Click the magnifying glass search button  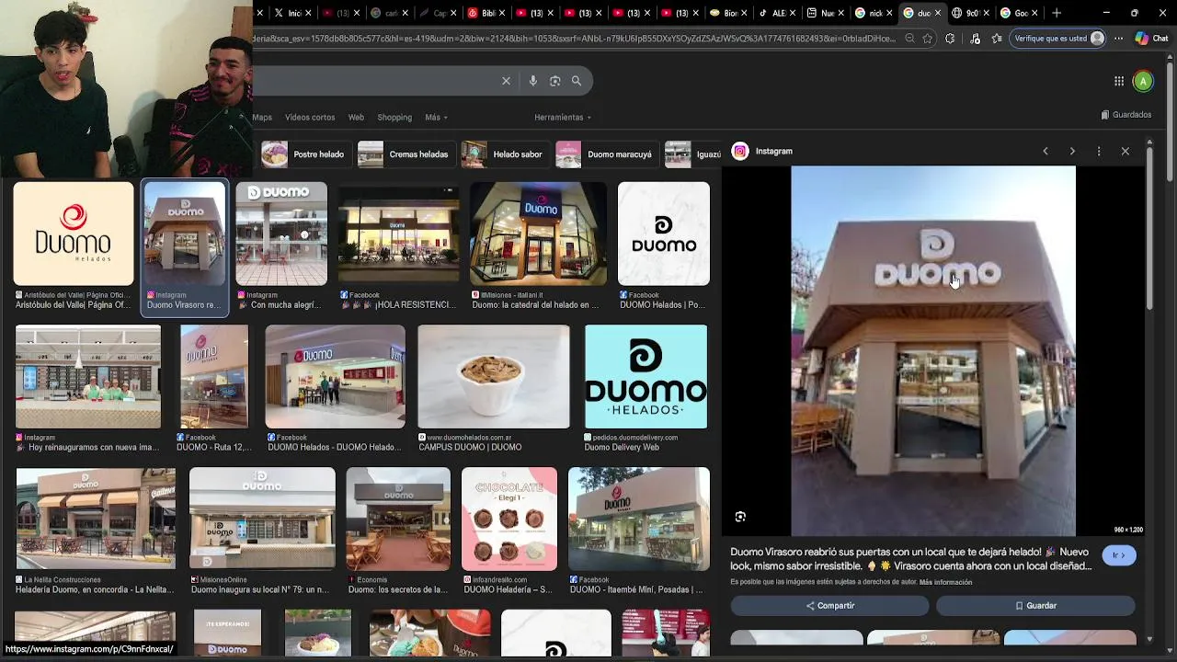point(577,81)
